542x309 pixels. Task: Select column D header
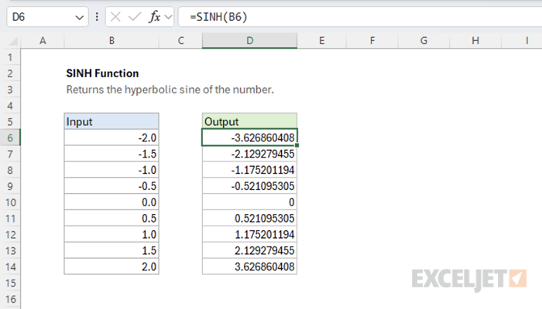click(x=249, y=41)
